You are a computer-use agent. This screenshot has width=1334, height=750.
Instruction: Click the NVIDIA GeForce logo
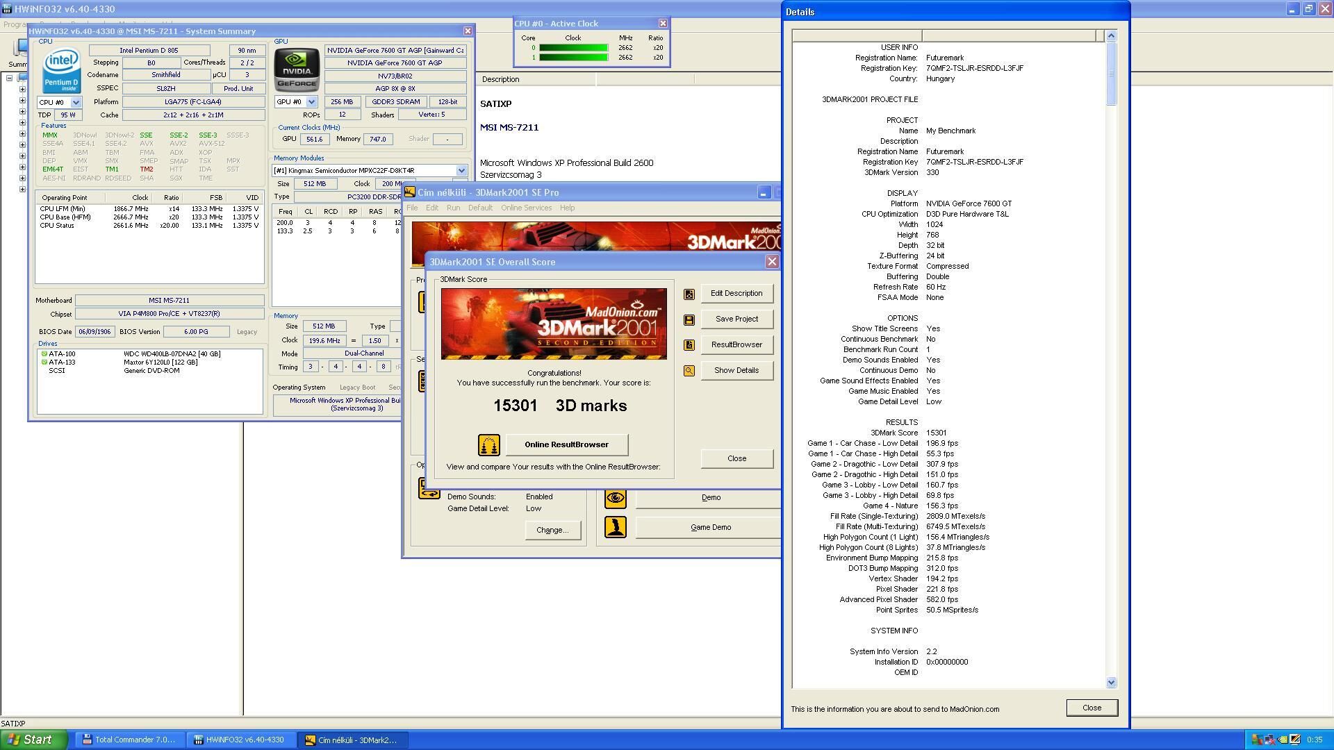(x=297, y=70)
